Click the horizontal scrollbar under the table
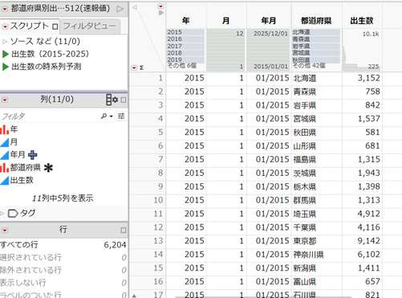The width and height of the screenshot is (402, 298). click(263, 297)
